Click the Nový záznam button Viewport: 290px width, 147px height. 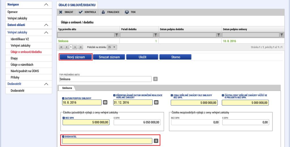(76, 57)
